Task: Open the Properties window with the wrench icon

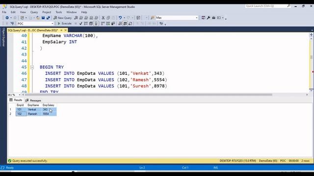Action: (209, 18)
